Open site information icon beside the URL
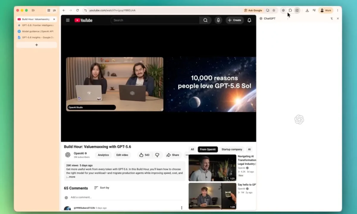Image resolution: width=357 pixels, height=214 pixels. pos(86,10)
